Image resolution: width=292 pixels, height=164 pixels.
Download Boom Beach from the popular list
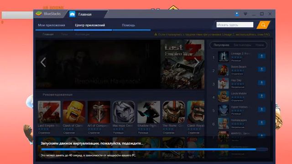coord(261,69)
